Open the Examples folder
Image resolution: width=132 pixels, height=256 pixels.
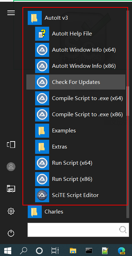coord(76,131)
